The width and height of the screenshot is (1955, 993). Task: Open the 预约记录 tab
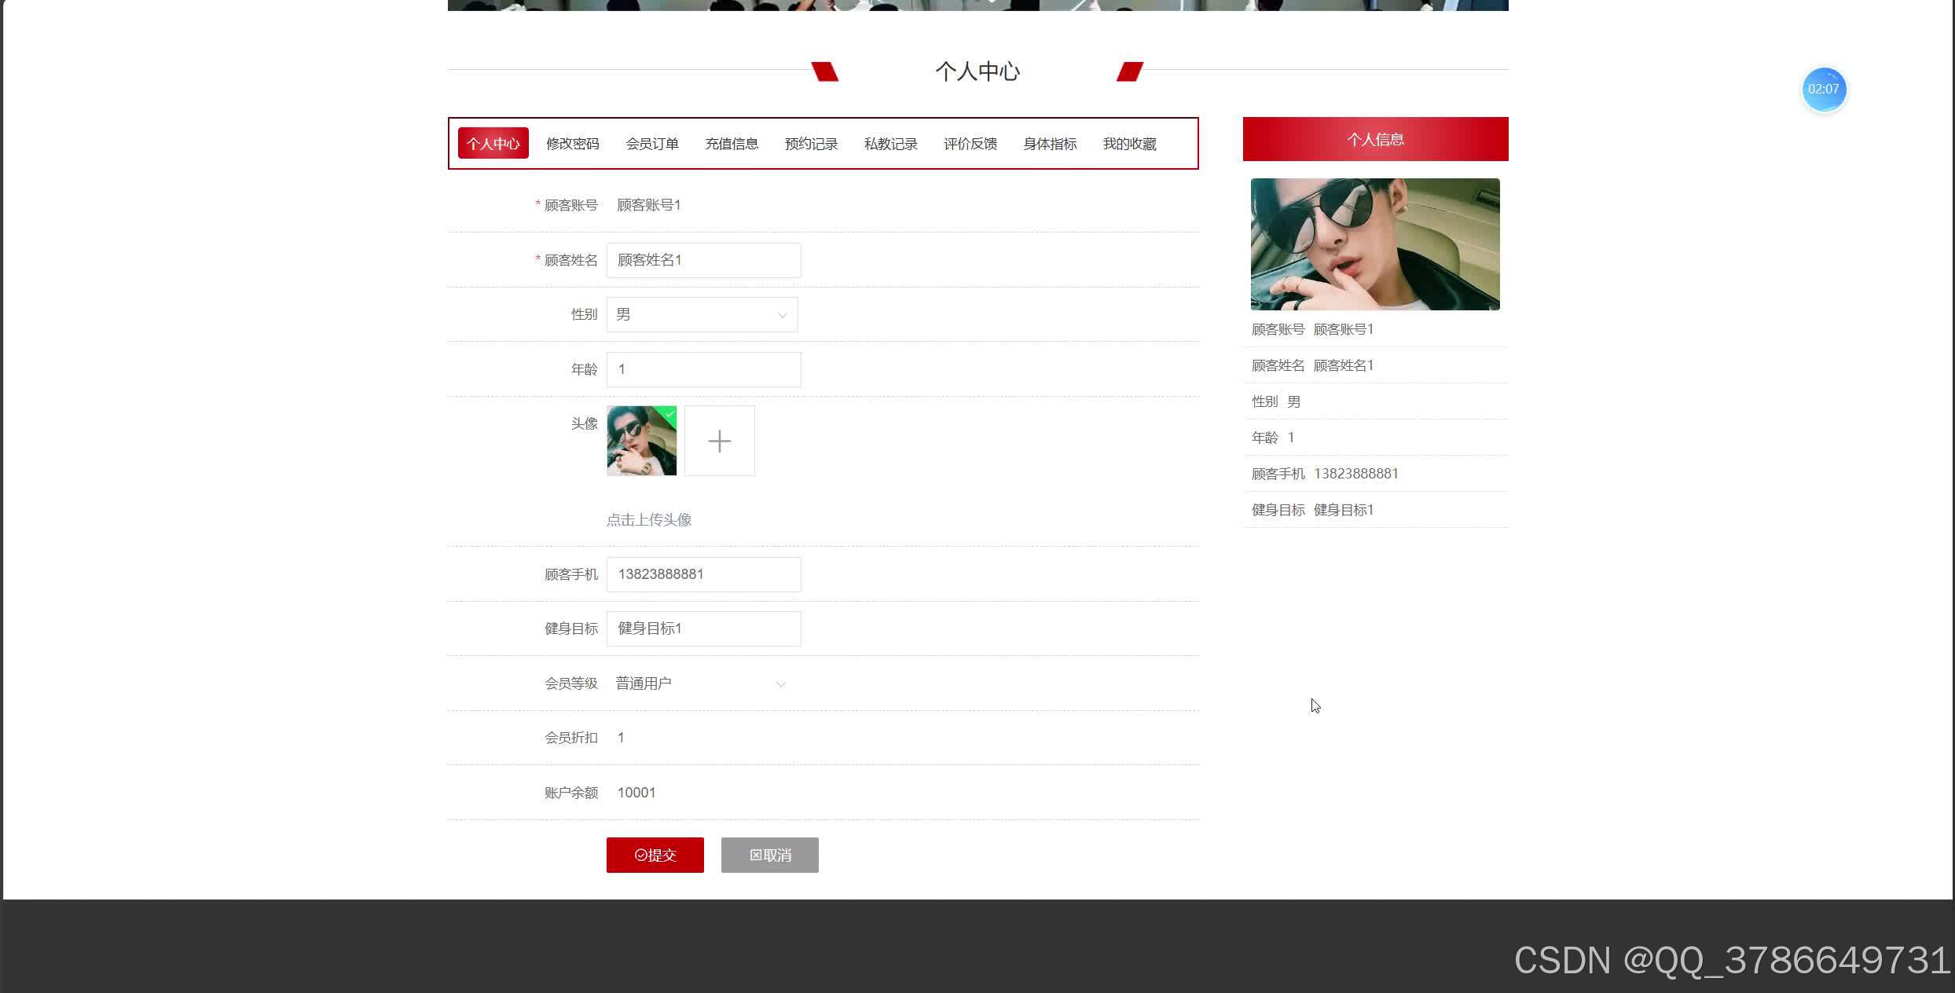click(810, 143)
